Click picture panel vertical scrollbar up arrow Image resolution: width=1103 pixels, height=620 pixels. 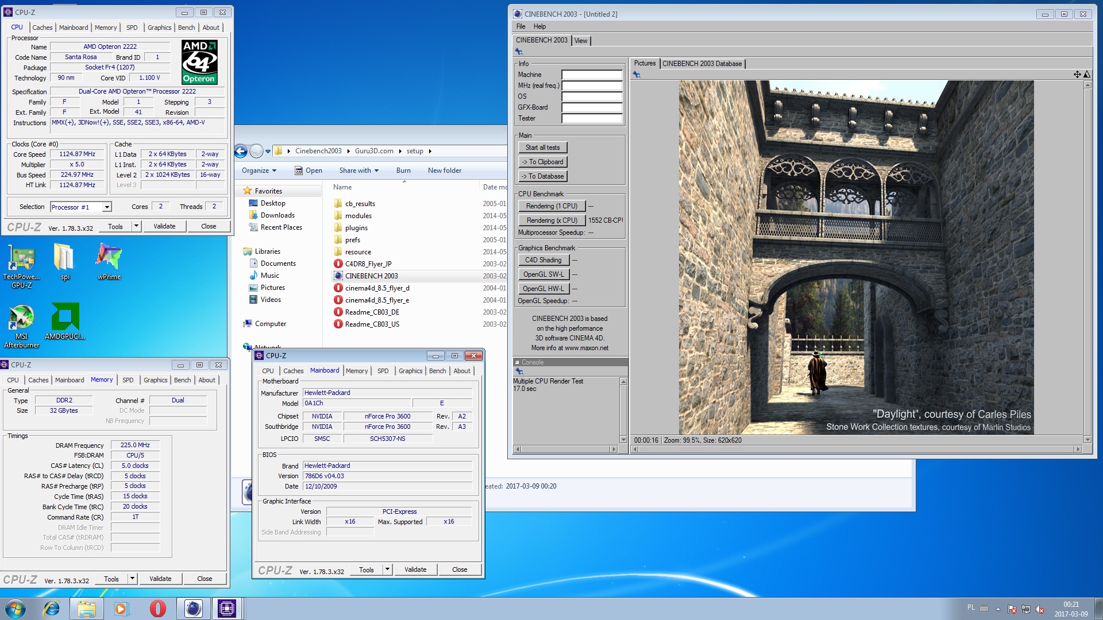[x=1087, y=85]
